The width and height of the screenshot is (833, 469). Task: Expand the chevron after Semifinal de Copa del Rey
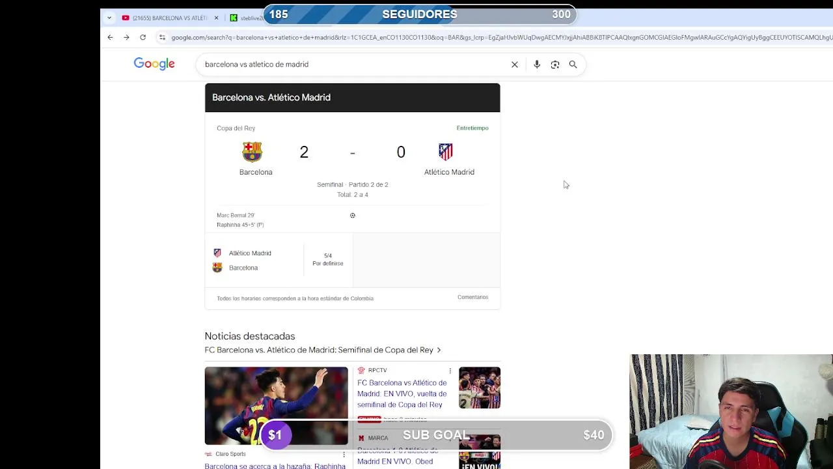click(439, 350)
